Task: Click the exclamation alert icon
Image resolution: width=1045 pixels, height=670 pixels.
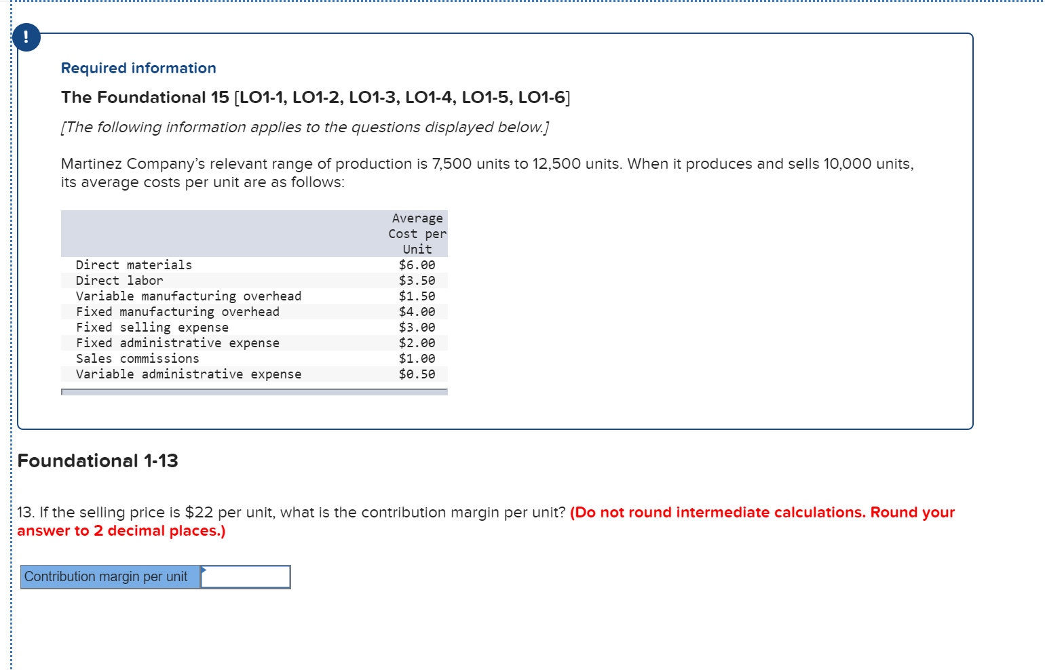Action: pos(26,37)
